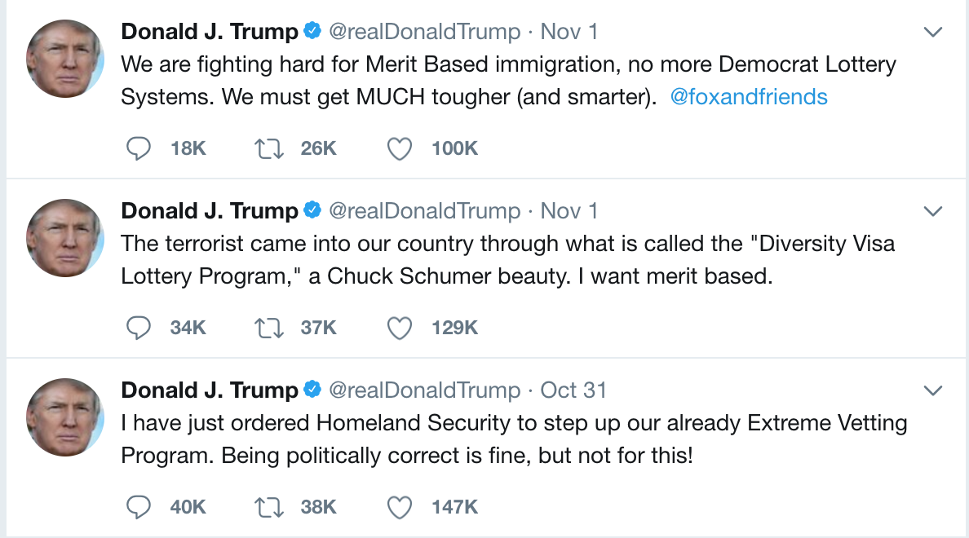
Task: Like the Extreme Vetting tweet
Action: [399, 507]
